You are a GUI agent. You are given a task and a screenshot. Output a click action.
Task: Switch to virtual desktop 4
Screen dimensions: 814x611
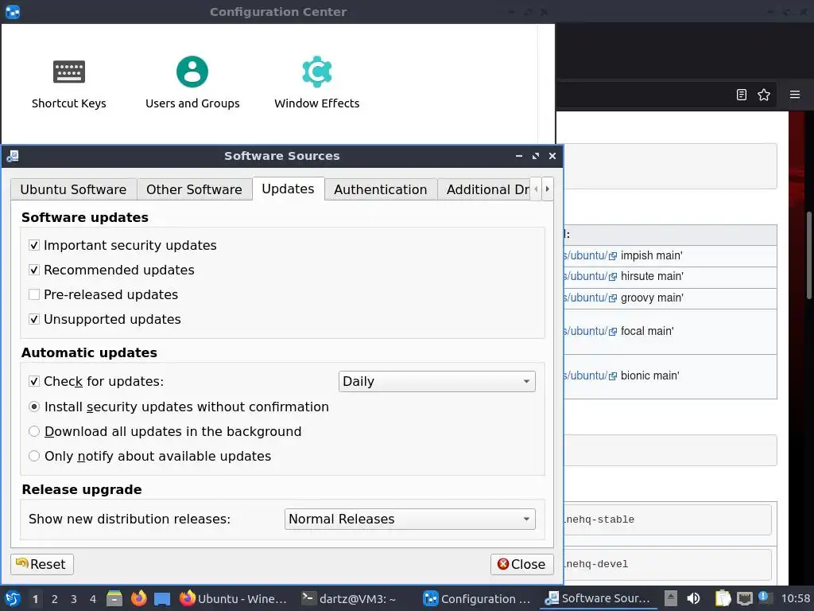pyautogui.click(x=93, y=599)
